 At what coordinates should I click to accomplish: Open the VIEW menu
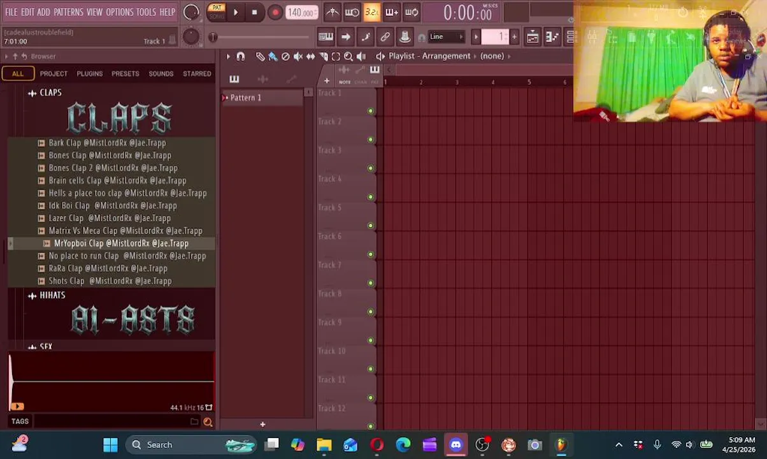(x=94, y=12)
